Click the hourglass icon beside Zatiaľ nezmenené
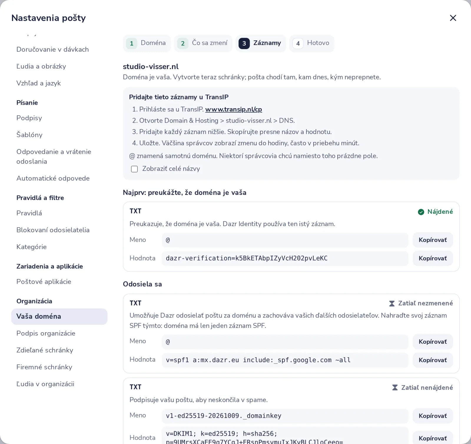 pyautogui.click(x=392, y=303)
